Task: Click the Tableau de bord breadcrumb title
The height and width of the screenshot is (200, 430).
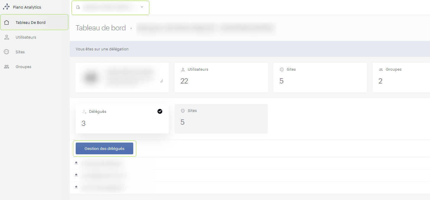Action: click(x=100, y=28)
